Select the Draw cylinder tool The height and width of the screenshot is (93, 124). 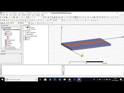(23, 20)
